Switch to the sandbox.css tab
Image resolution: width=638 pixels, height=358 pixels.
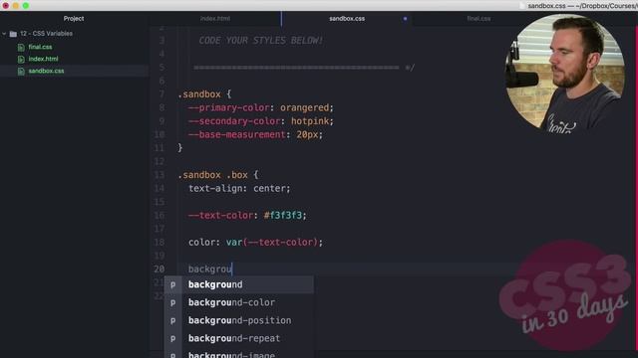click(x=347, y=19)
